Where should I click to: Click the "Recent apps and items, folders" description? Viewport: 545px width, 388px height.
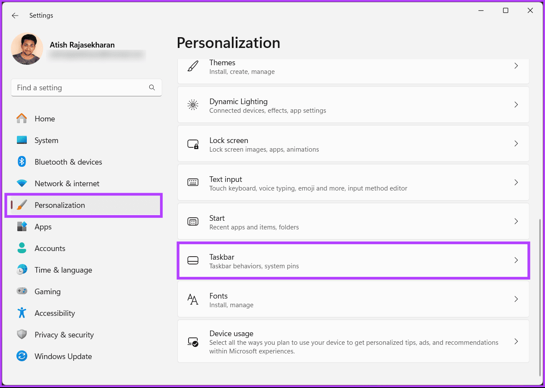tap(254, 227)
